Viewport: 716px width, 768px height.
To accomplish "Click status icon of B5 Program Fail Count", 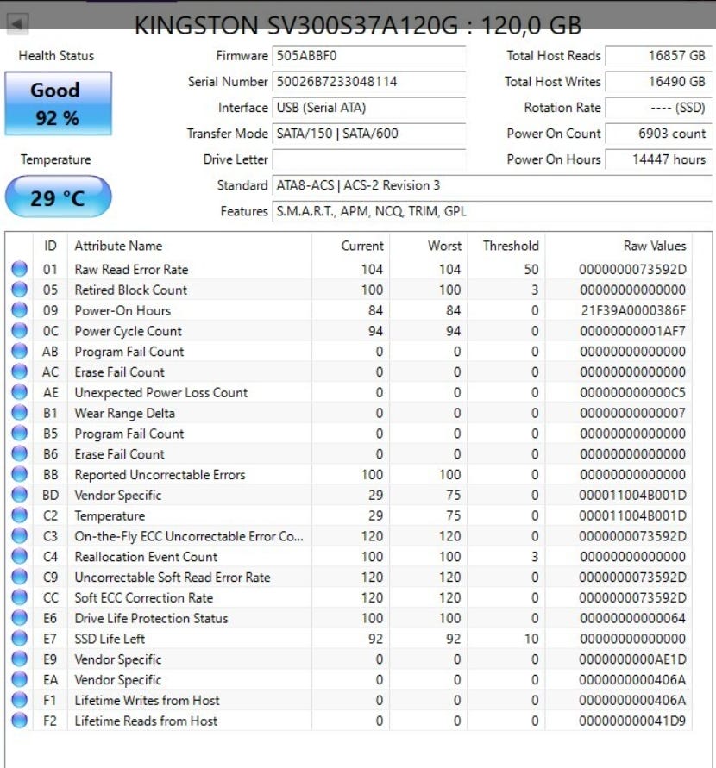I will [20, 434].
